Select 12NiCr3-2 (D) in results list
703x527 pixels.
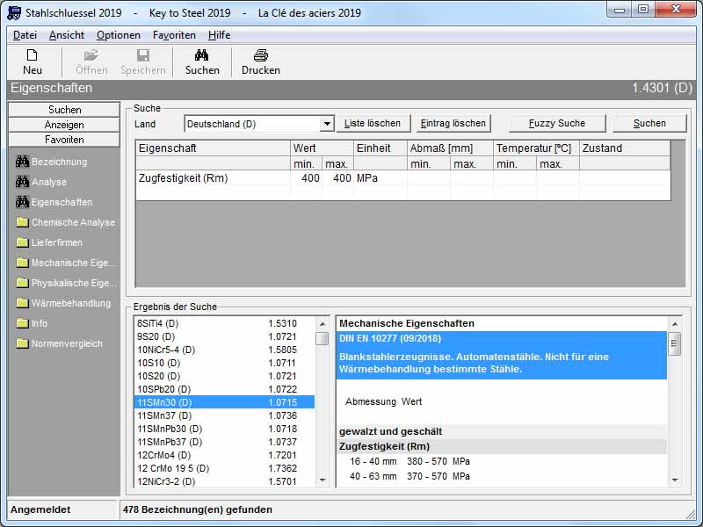[x=224, y=481]
